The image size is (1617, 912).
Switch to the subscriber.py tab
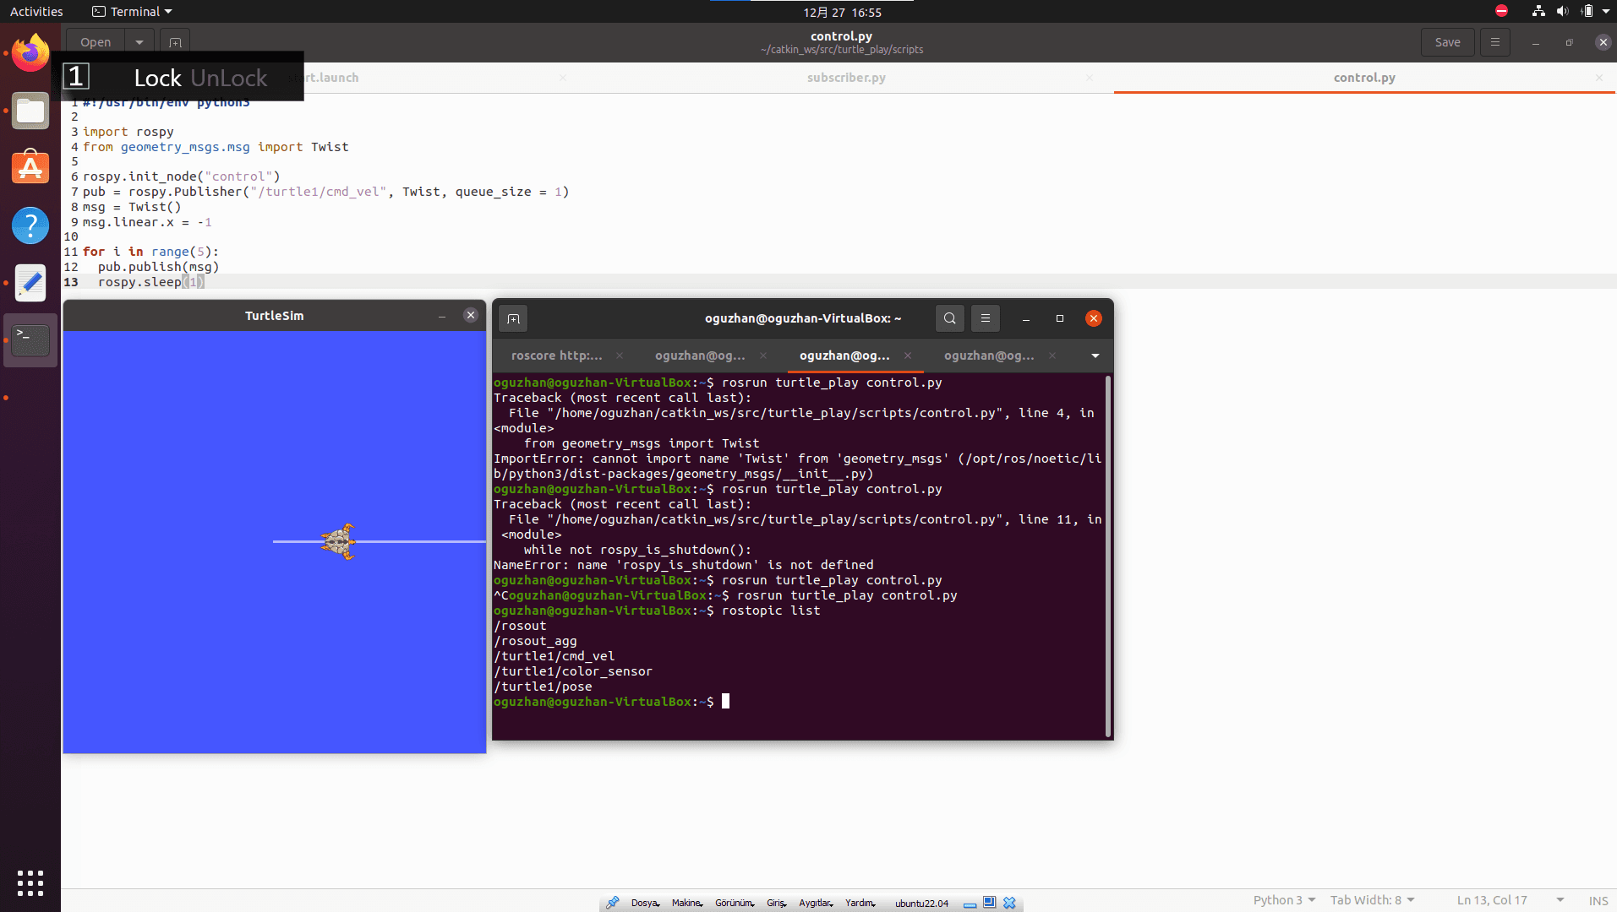pos(846,78)
